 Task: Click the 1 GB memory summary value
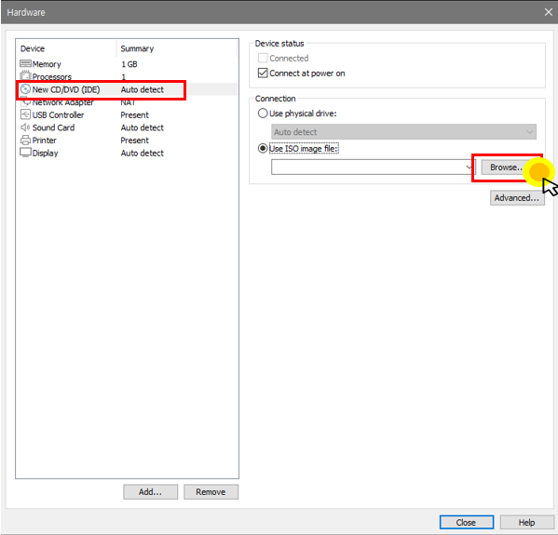(129, 64)
